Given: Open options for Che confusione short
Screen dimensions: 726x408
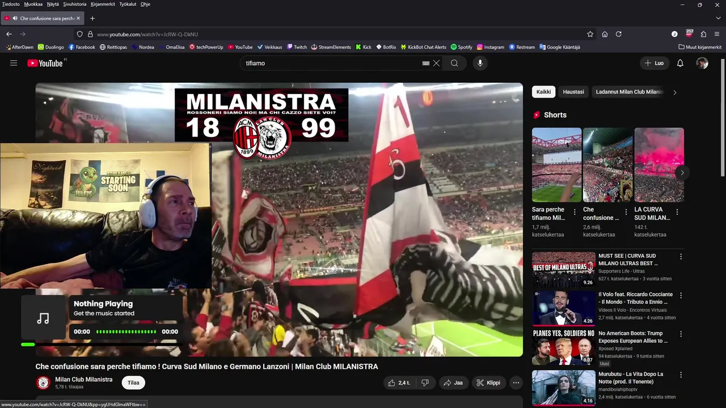Looking at the screenshot, I should (x=626, y=212).
